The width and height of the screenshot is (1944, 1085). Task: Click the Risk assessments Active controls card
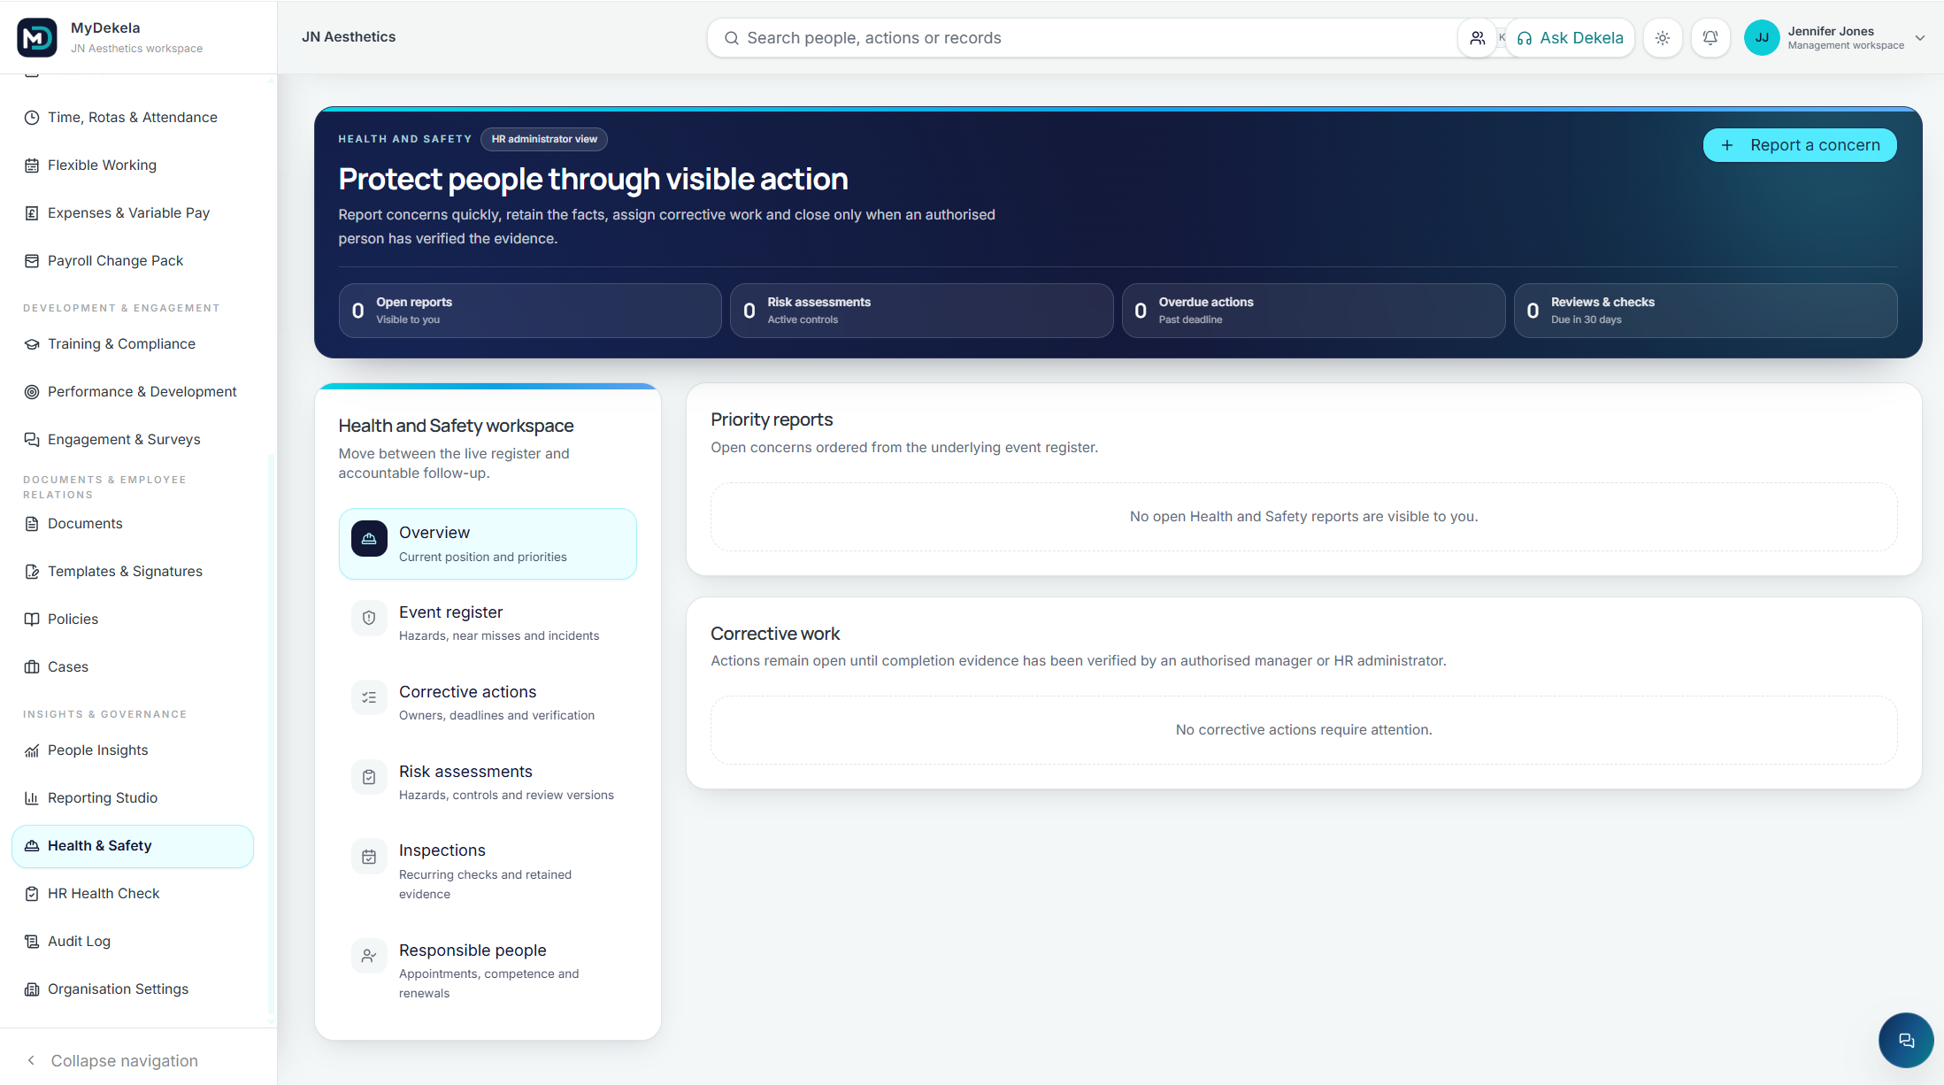[921, 311]
